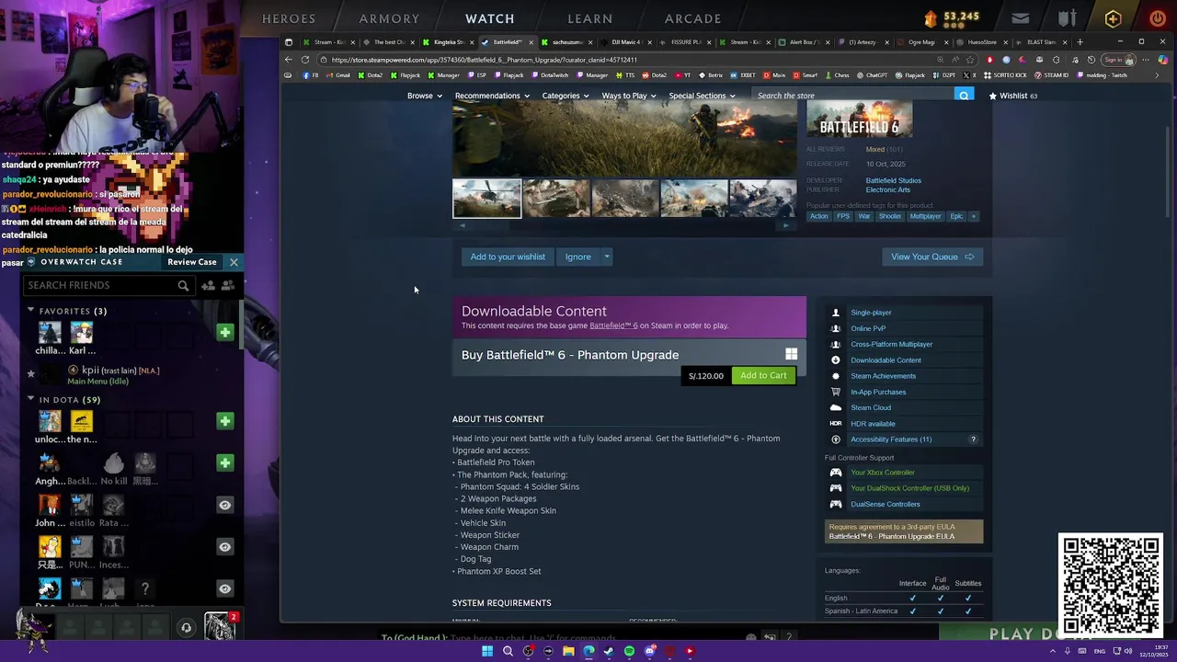
Task: Switch to Dota LEARN tab
Action: coord(590,18)
